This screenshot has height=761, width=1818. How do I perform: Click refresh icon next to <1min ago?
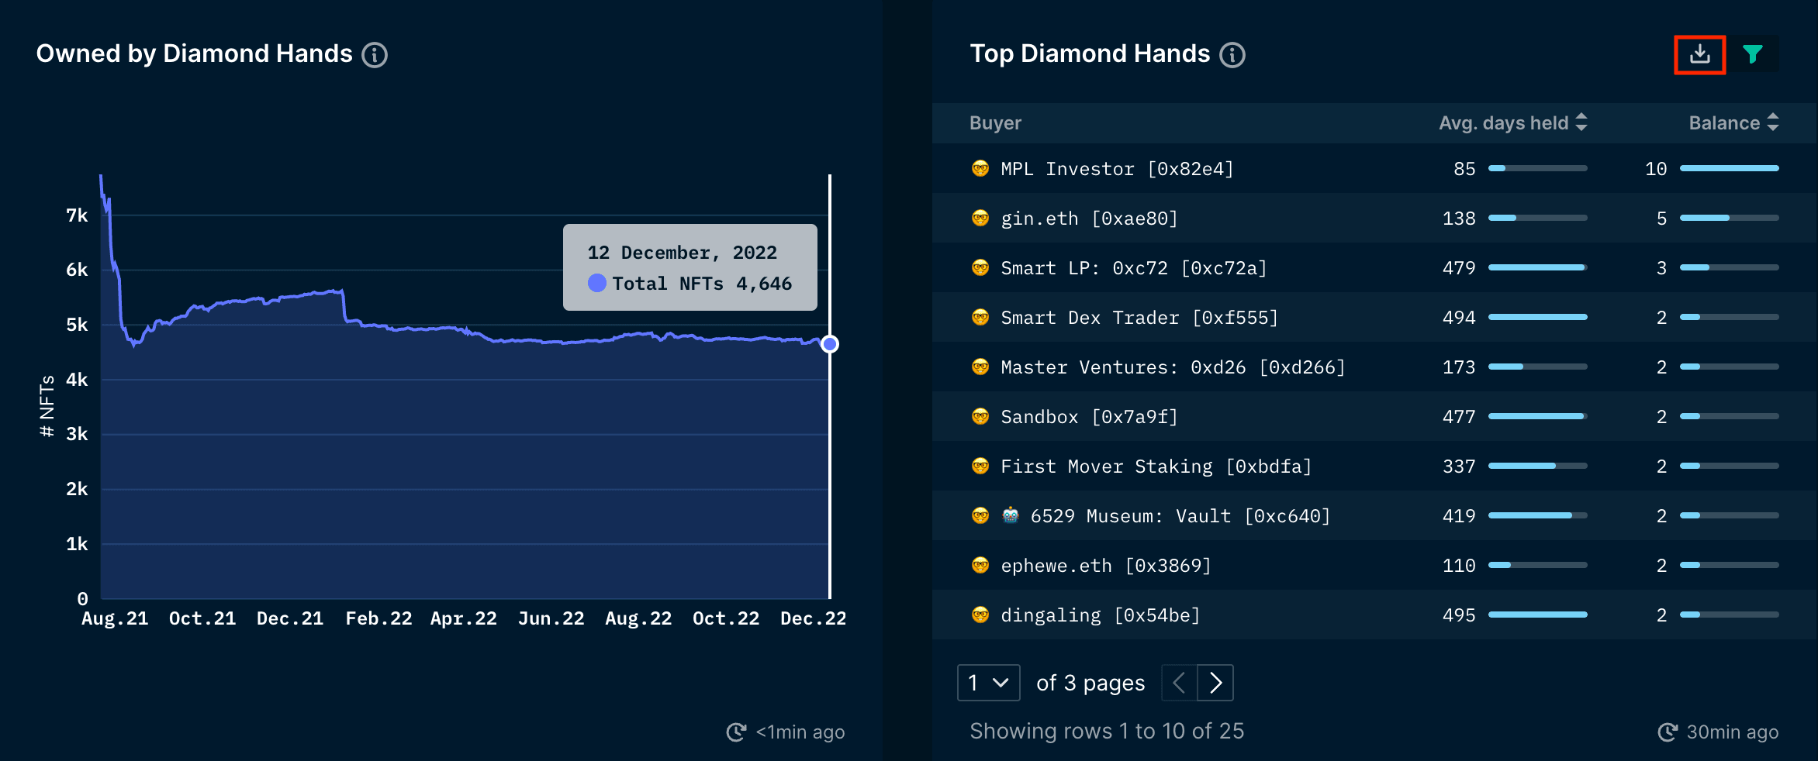[736, 732]
